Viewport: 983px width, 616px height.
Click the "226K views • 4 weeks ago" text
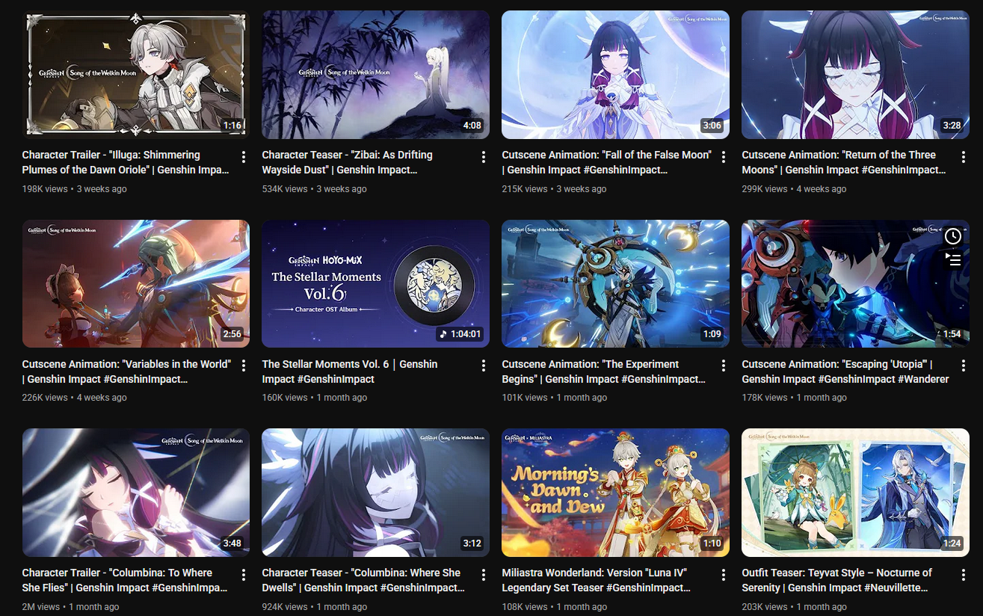coord(75,398)
